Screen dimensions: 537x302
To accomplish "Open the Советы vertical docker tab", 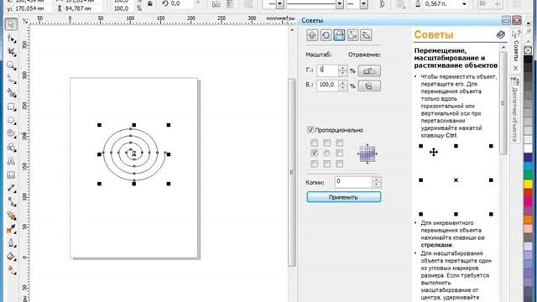I will point(516,46).
